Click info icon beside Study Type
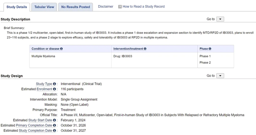The width and height of the screenshot is (256, 135). (54, 84)
